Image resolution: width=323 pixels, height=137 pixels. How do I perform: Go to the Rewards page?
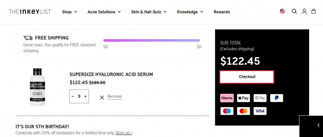click(222, 12)
